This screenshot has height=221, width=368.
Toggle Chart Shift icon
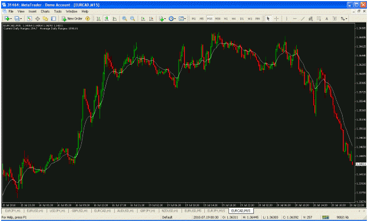pyautogui.click(x=151, y=18)
